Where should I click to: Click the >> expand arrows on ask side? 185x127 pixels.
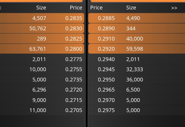[174, 8]
